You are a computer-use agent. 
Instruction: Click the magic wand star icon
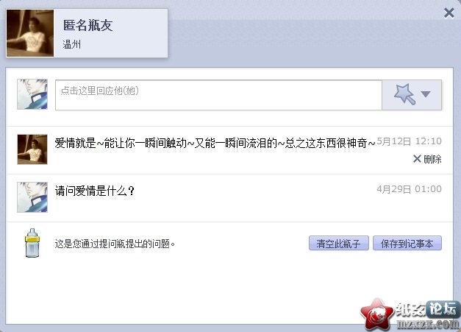point(404,94)
